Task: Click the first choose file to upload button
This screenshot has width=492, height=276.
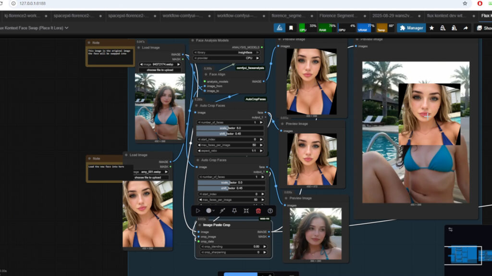Action: 160,70
